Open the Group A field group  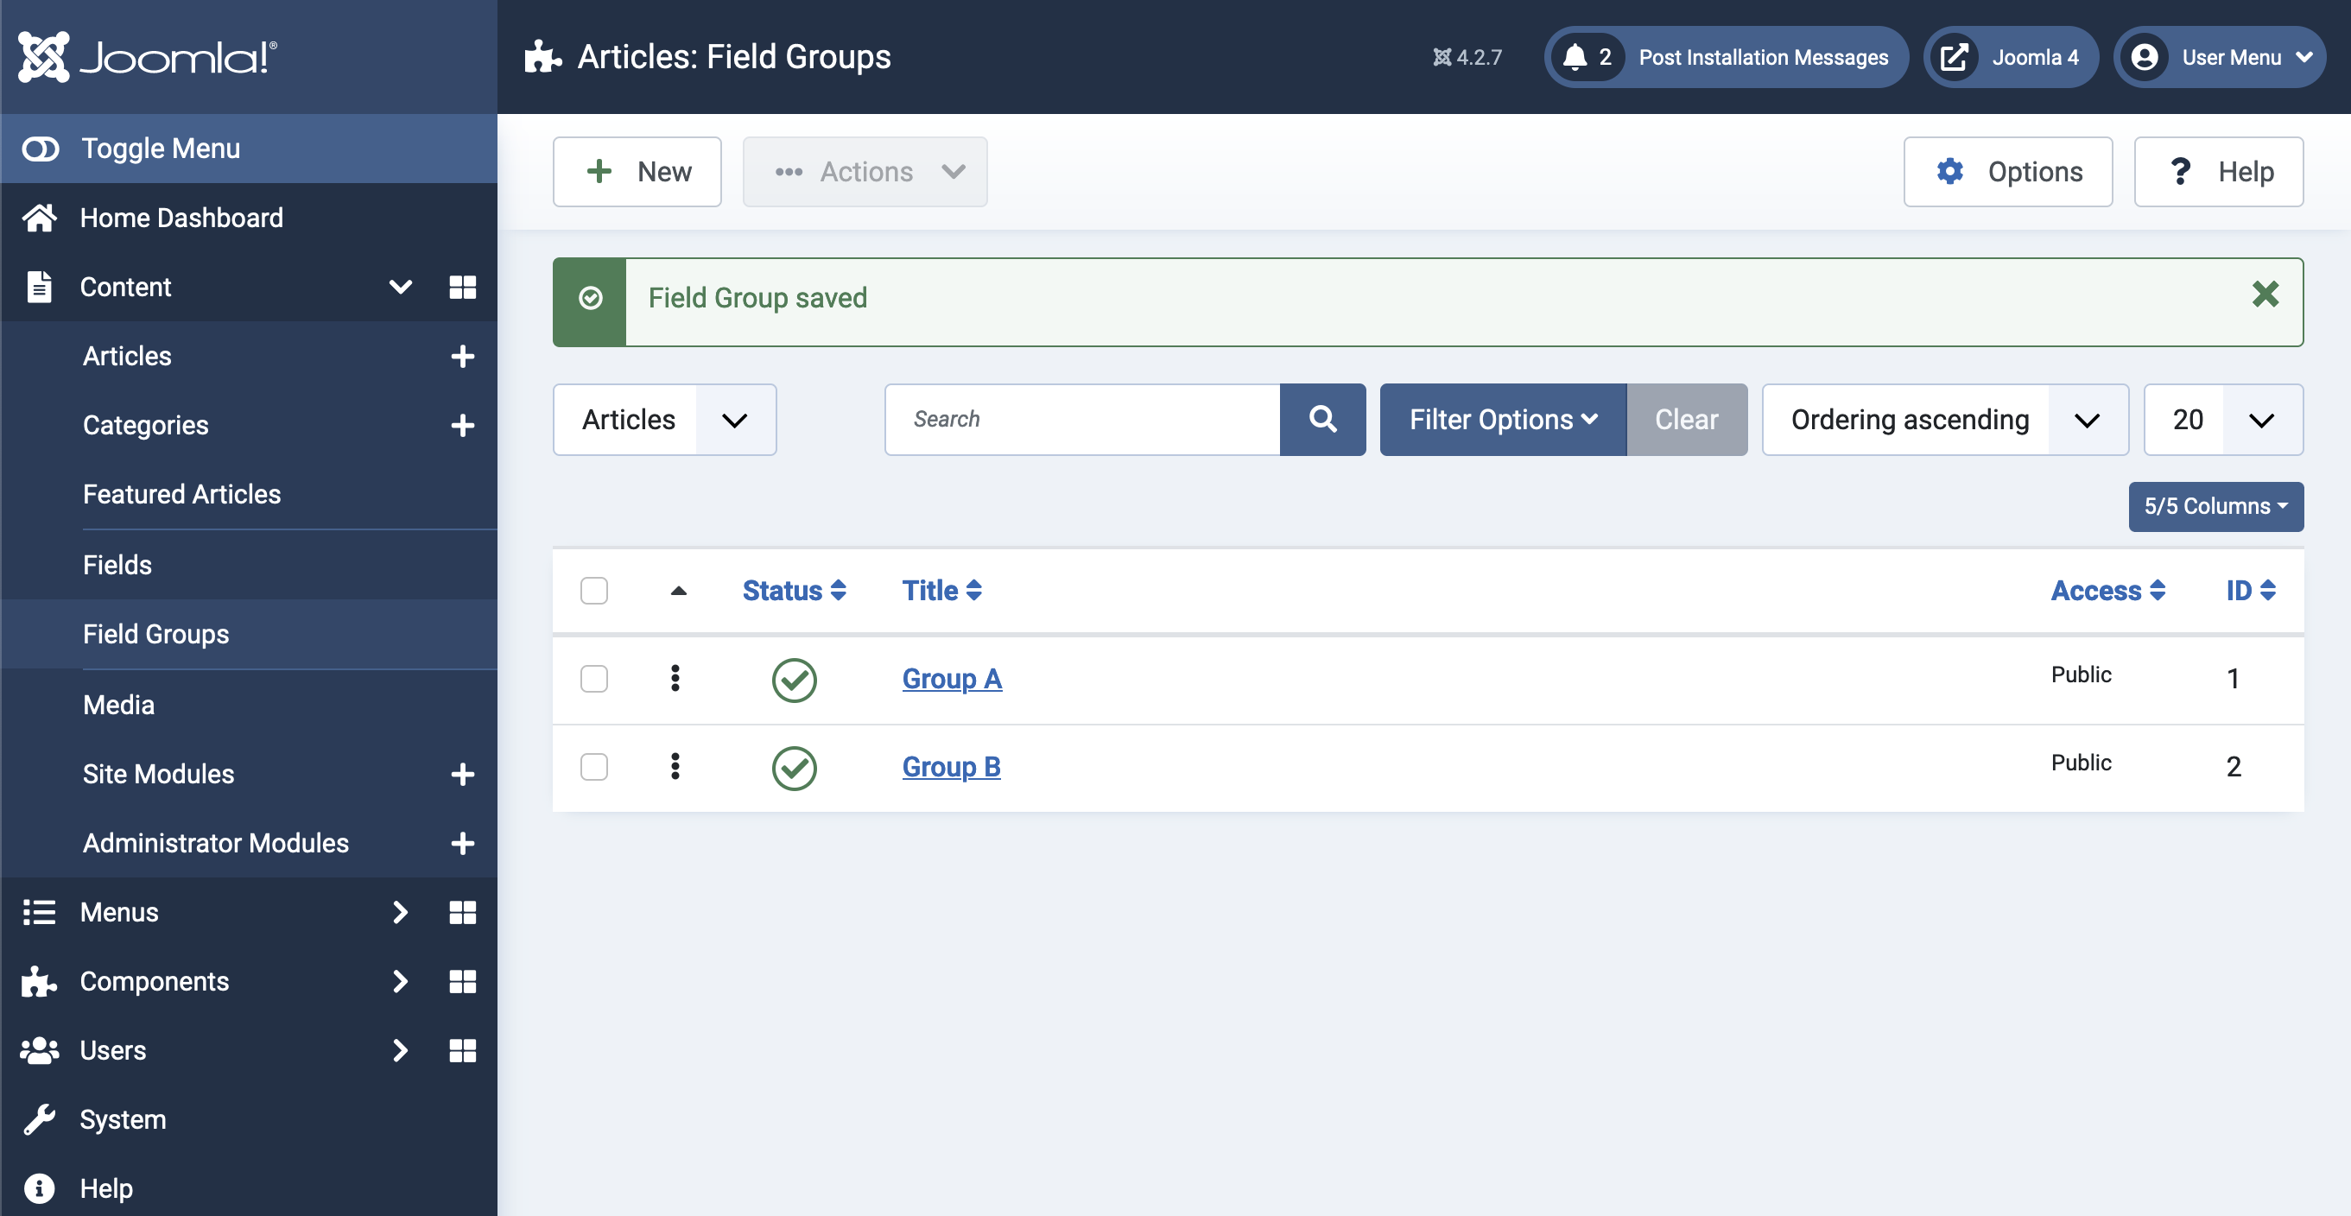952,678
